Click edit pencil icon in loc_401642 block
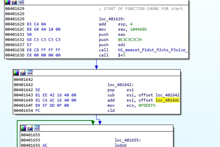This screenshot has height=147, width=220. pos(23,73)
